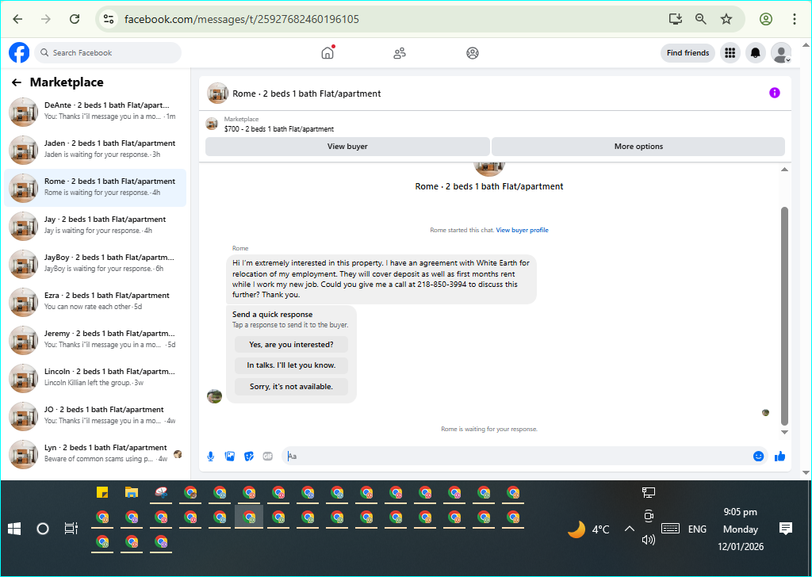Open JayBoy conversation

95,263
